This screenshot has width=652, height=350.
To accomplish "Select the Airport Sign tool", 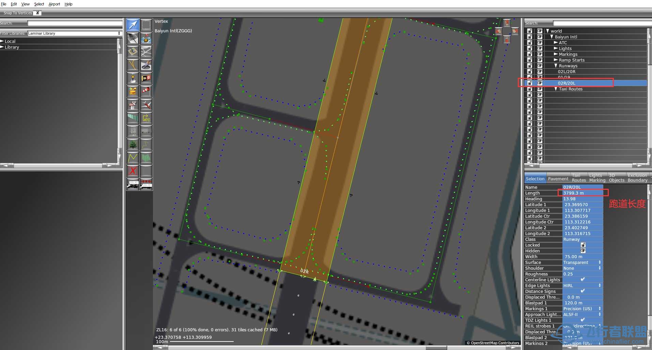I will [x=146, y=78].
